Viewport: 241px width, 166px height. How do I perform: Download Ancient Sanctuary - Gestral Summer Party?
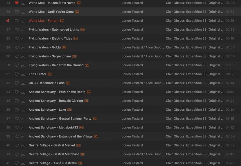[x=23, y=118]
